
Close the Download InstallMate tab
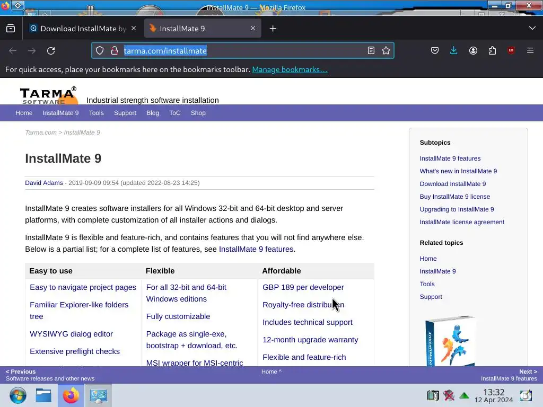[134, 29]
